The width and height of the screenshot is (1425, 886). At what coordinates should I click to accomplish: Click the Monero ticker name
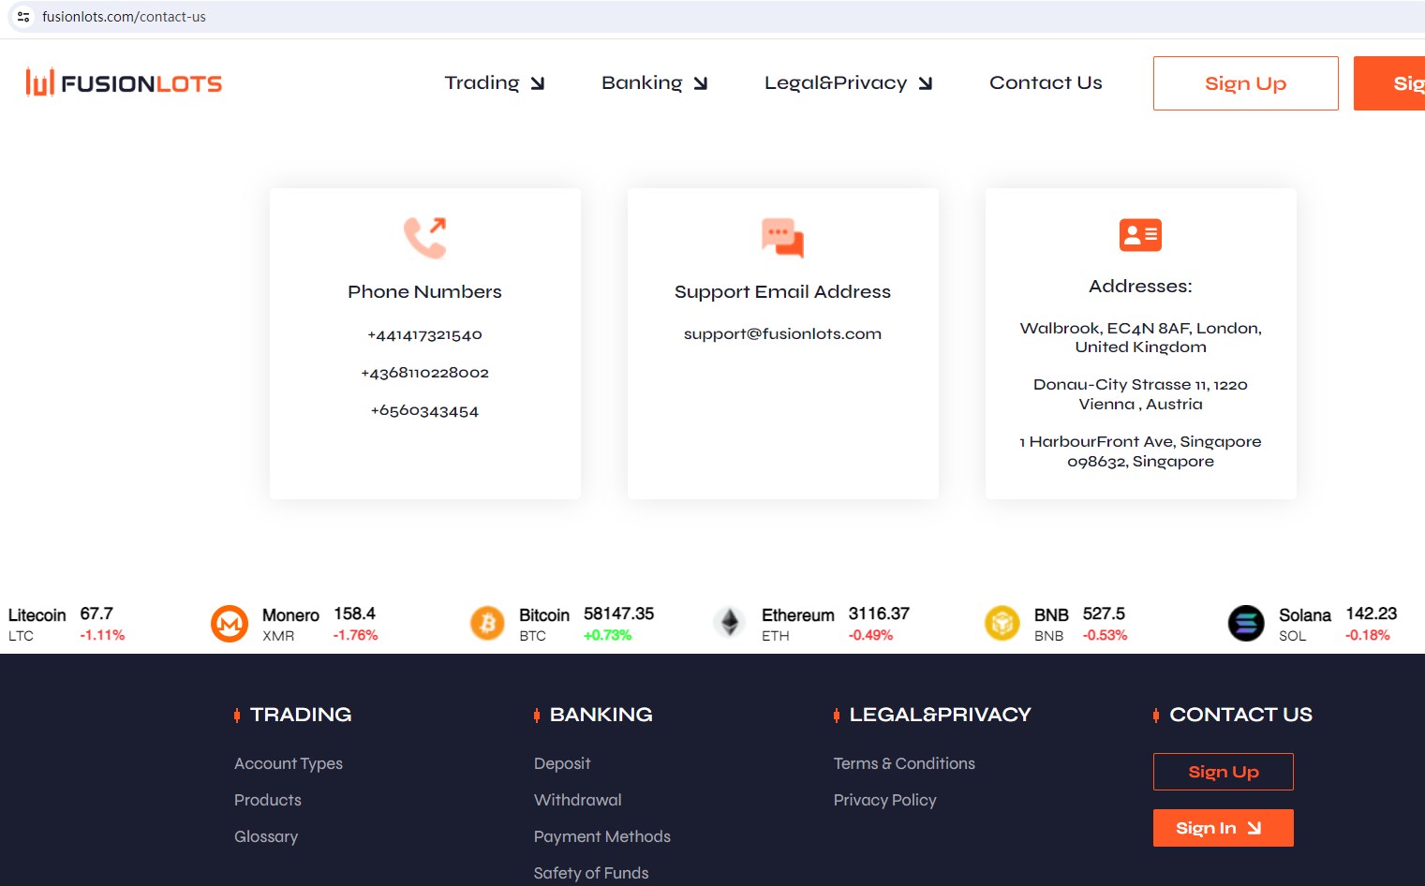point(290,615)
